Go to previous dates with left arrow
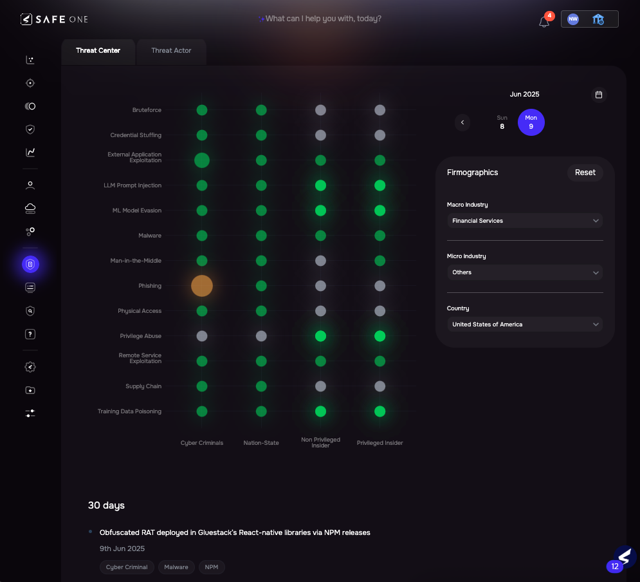The image size is (640, 582). tap(462, 122)
